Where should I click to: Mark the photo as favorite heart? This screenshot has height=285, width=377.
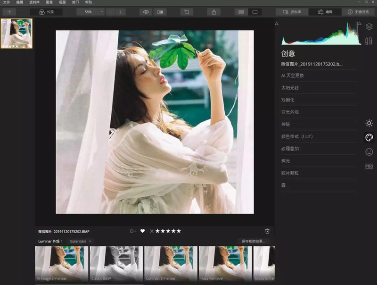[x=143, y=231]
